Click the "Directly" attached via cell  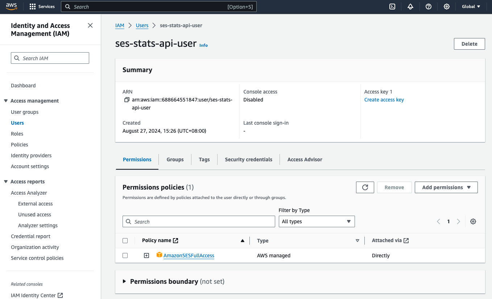pos(381,256)
